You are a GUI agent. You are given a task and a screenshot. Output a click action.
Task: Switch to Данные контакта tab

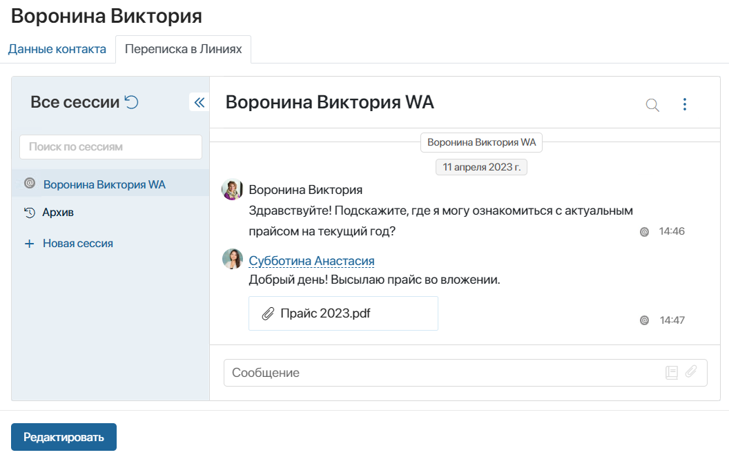pos(57,49)
